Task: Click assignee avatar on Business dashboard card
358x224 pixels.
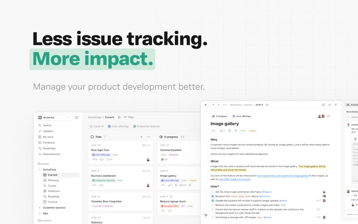Action: click(x=148, y=185)
